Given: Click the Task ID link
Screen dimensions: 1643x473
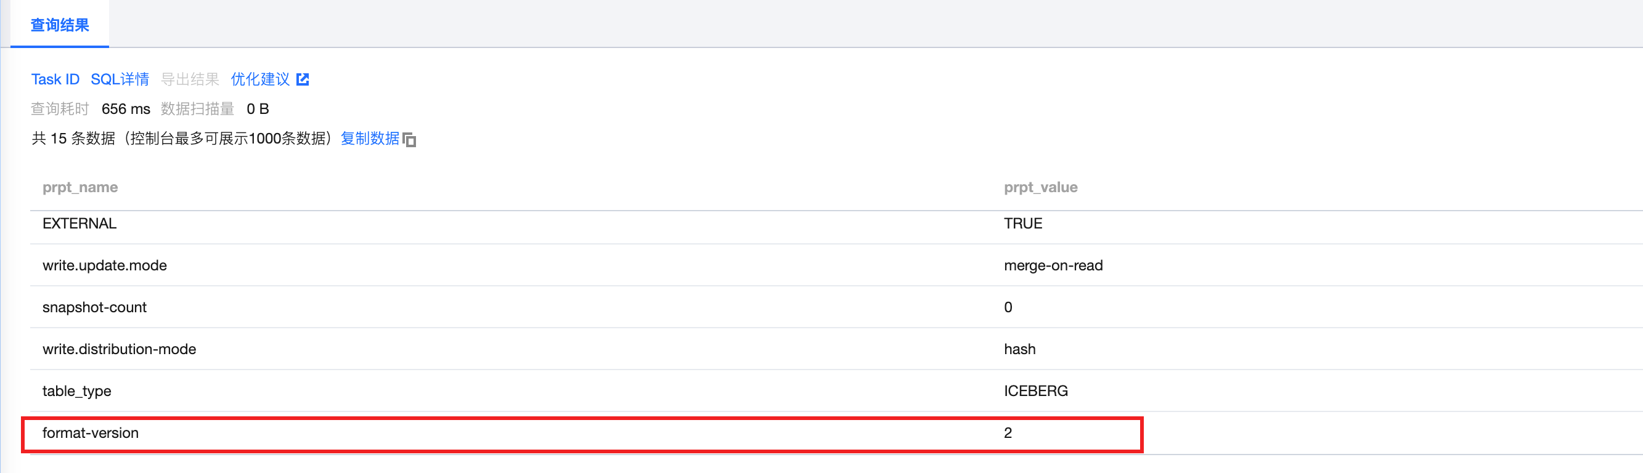Looking at the screenshot, I should point(55,79).
